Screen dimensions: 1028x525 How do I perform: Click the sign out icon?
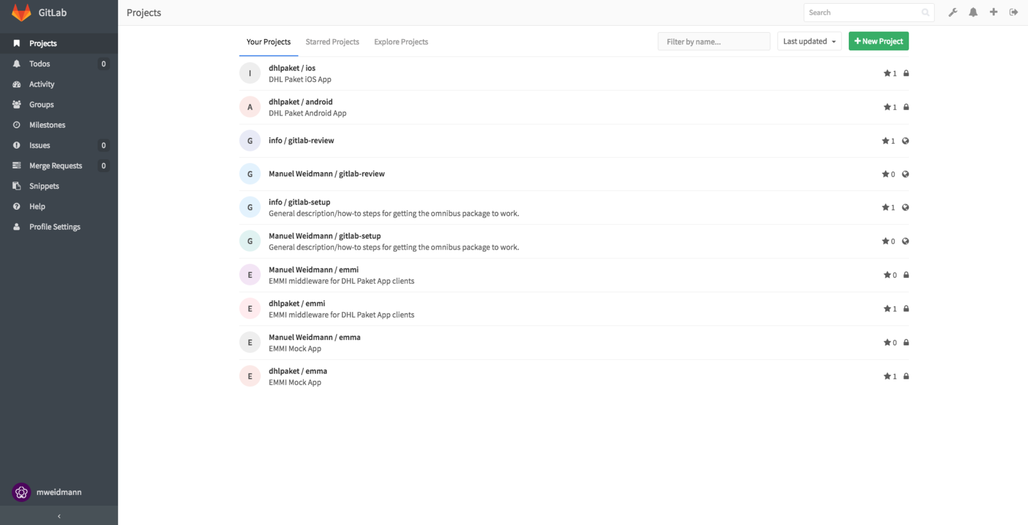pos(1014,12)
